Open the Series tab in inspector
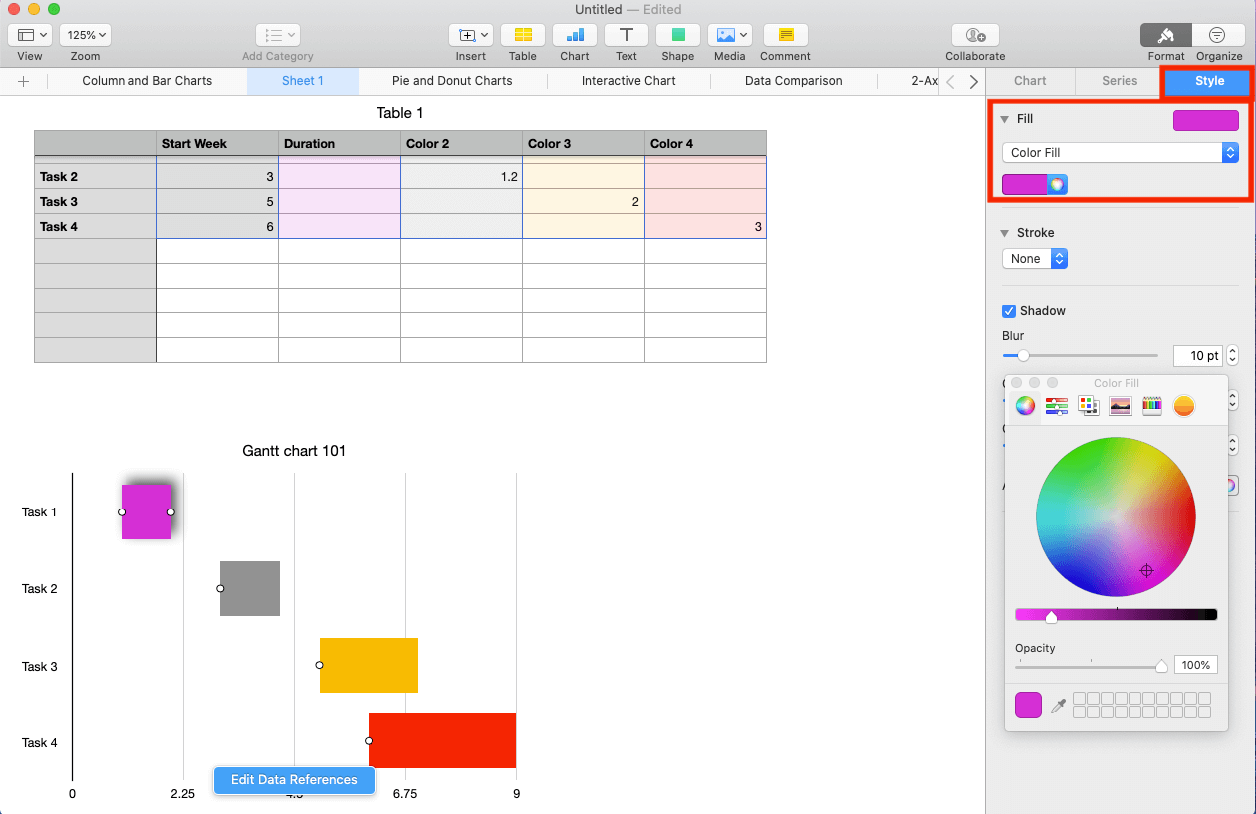The height and width of the screenshot is (814, 1256). click(1120, 81)
